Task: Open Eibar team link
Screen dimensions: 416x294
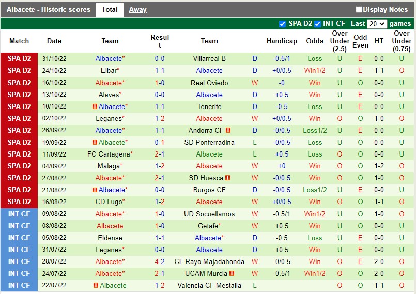Action: pos(109,71)
